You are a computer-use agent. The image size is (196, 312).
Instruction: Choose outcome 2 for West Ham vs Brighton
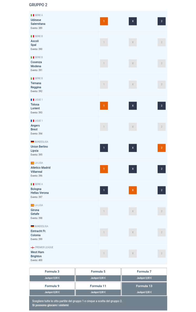(x=161, y=253)
